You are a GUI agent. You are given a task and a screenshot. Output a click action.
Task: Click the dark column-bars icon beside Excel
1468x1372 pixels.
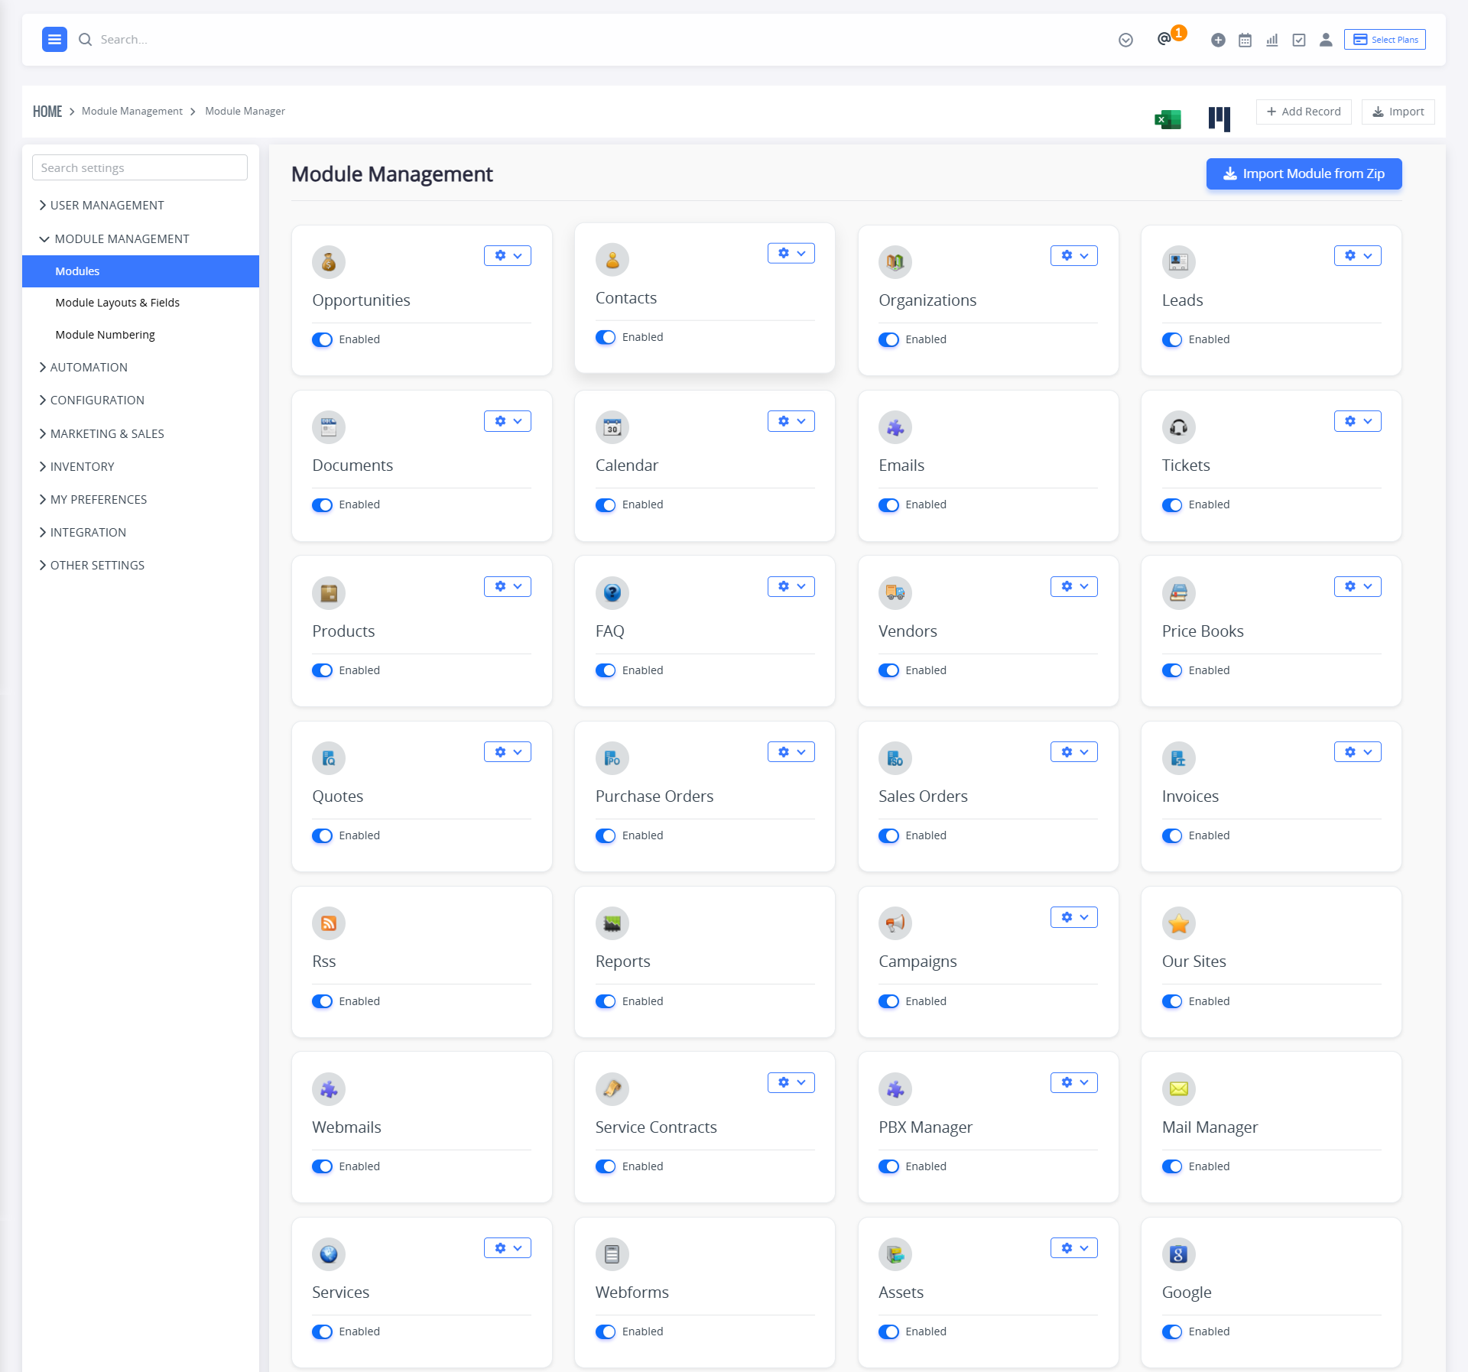(x=1220, y=119)
